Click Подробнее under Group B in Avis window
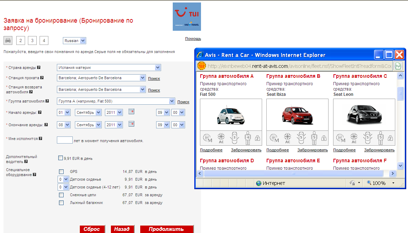The width and height of the screenshot is (408, 233). pyautogui.click(x=278, y=150)
